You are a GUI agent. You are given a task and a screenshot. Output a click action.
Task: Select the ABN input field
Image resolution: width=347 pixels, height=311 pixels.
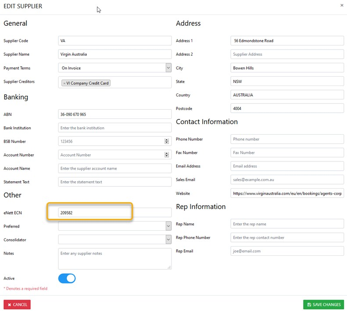coord(114,114)
